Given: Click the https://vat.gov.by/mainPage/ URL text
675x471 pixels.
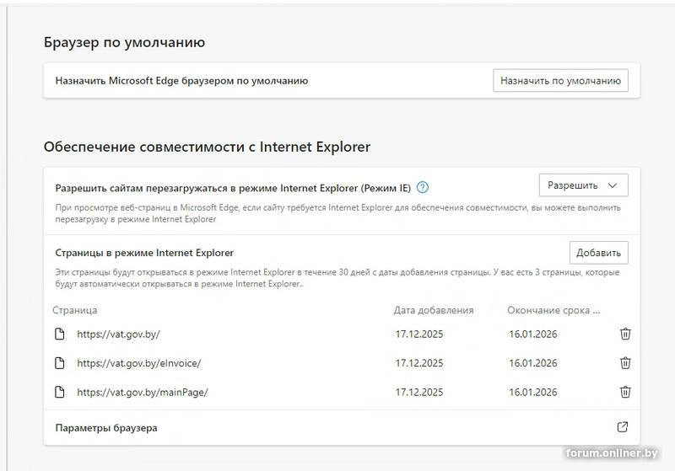Looking at the screenshot, I should point(142,392).
